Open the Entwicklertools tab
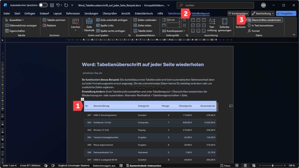The width and height of the screenshot is (299, 168). (x=144, y=13)
